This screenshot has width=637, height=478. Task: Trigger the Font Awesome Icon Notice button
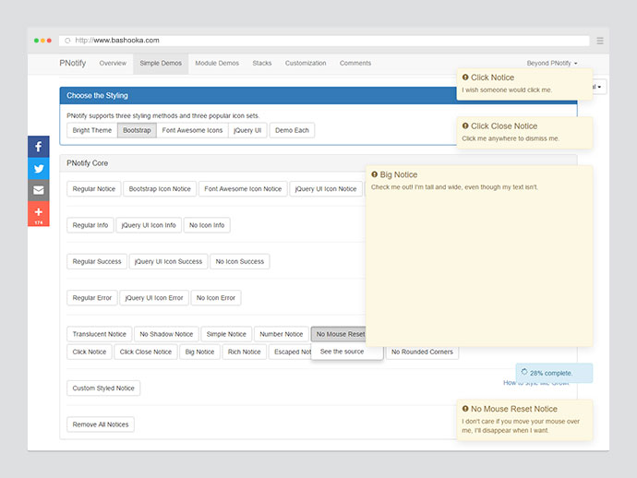click(x=243, y=189)
